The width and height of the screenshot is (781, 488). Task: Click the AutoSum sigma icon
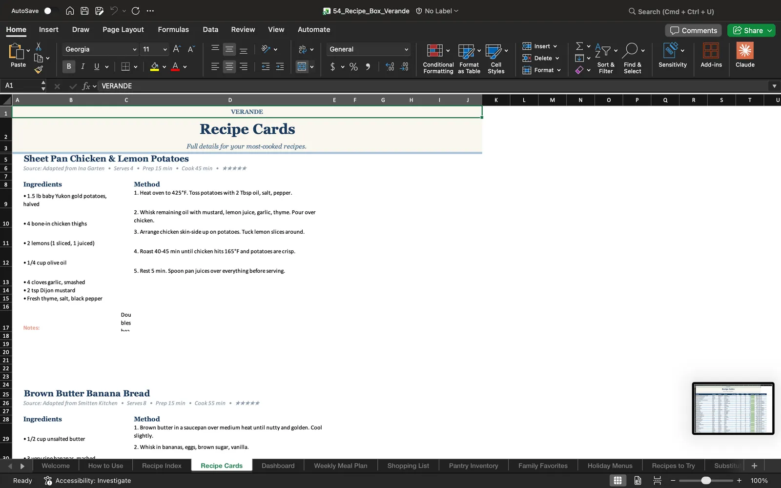[x=579, y=46]
